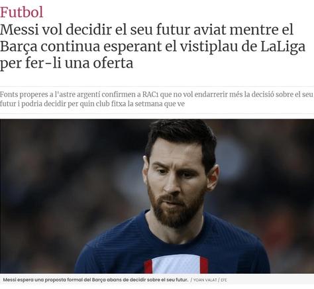Click RAC1 in the subtitle text
The image size is (314, 289).
[x=150, y=95]
